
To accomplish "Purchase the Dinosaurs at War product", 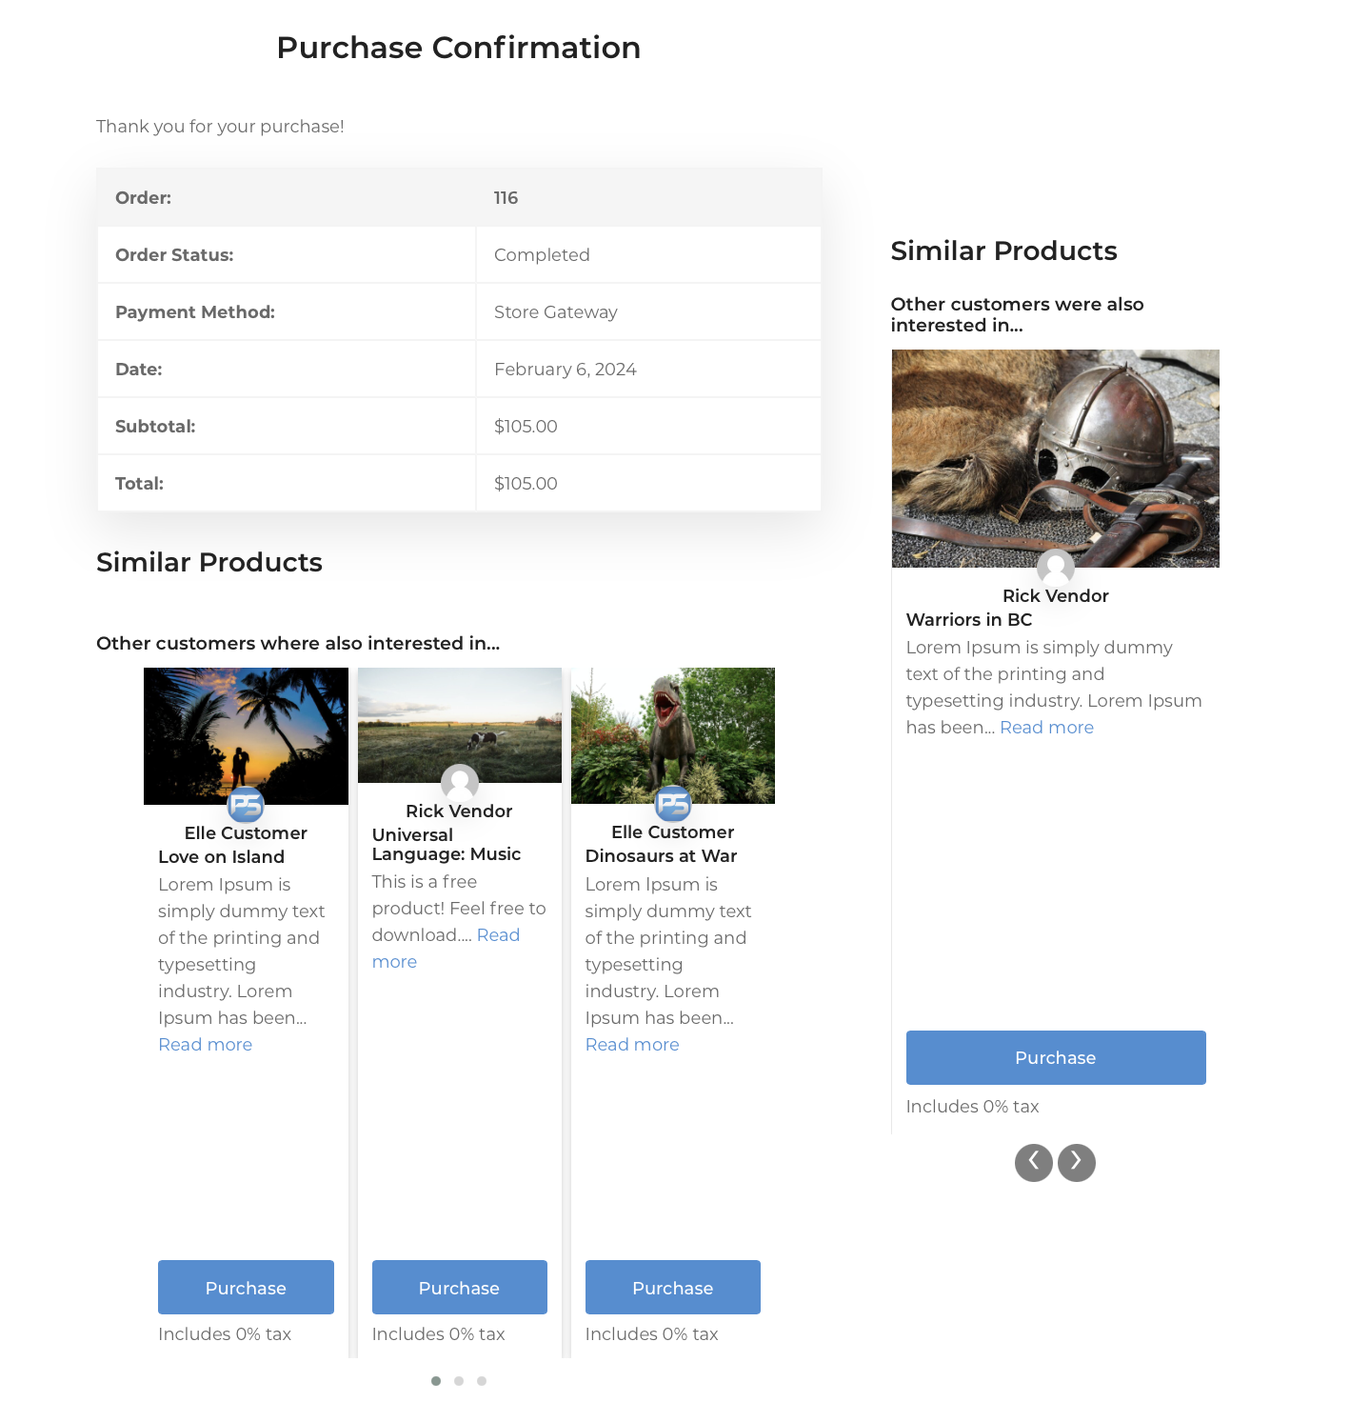I will [673, 1288].
